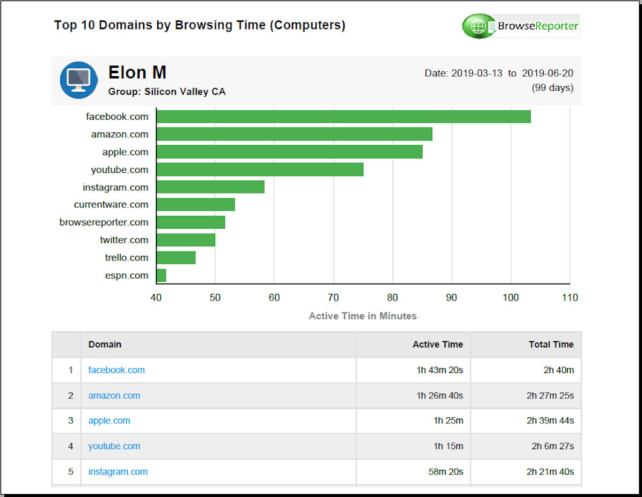Open the instagram.com domain link

pyautogui.click(x=118, y=472)
